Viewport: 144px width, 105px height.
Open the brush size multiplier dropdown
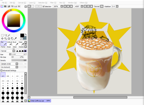(10, 54)
